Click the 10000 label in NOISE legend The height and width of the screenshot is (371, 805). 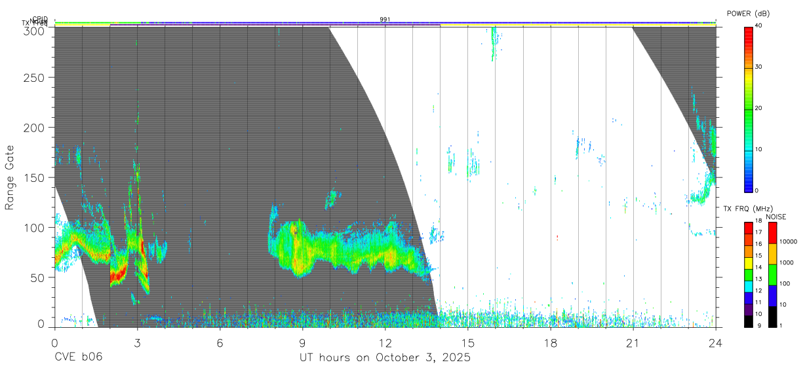(x=789, y=242)
